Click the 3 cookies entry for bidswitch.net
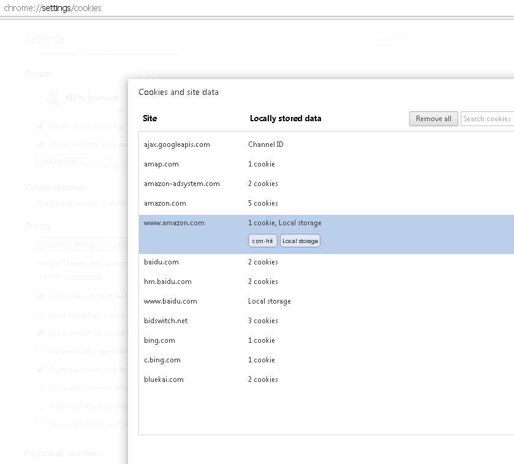Image resolution: width=514 pixels, height=464 pixels. (x=263, y=321)
